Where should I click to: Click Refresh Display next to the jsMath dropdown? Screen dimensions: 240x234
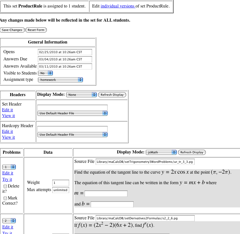click(x=192, y=152)
